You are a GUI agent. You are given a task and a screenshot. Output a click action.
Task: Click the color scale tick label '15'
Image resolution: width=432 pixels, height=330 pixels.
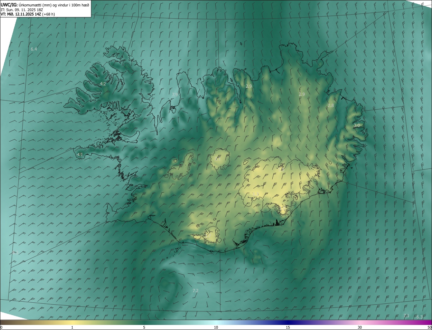point(288,327)
